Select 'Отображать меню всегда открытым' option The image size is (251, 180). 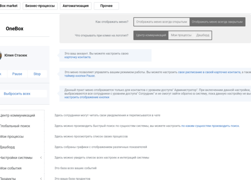(x=161, y=22)
